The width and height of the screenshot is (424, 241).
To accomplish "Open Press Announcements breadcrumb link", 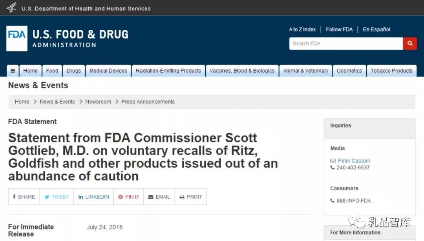I will pos(148,102).
